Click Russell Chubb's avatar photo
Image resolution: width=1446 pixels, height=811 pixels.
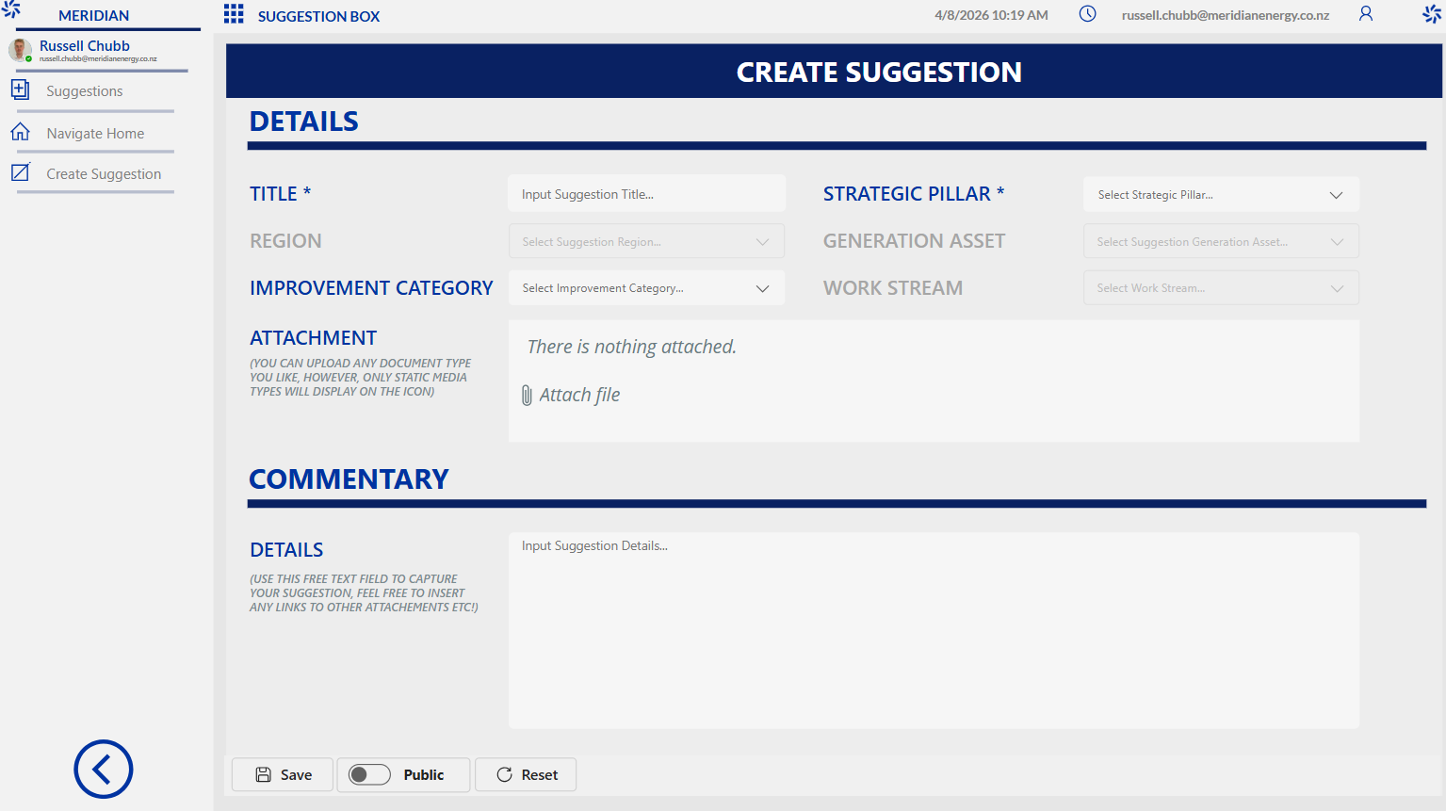[x=20, y=50]
